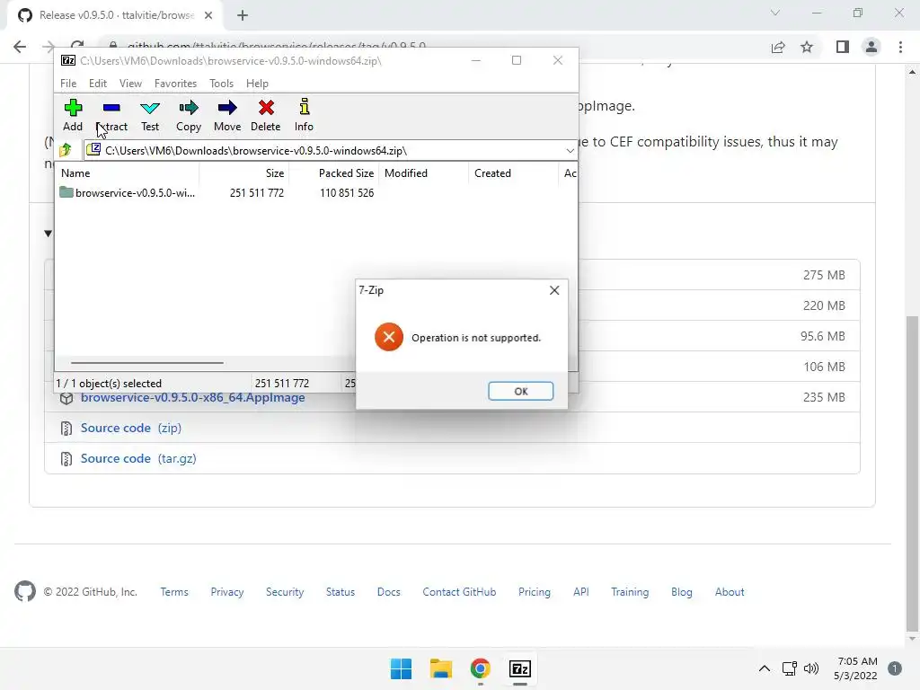Screen dimensions: 920x690
Task: Click the Add toolbar icon in 7-Zip
Action: pyautogui.click(x=73, y=108)
